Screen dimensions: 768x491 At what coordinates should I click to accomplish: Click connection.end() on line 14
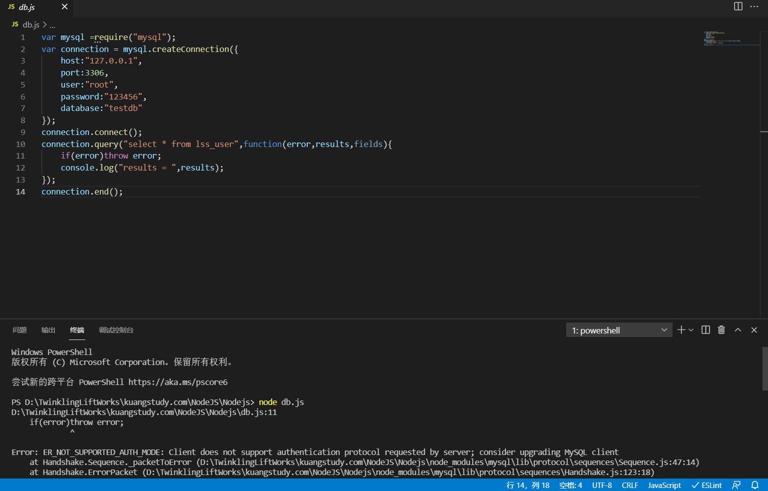82,191
